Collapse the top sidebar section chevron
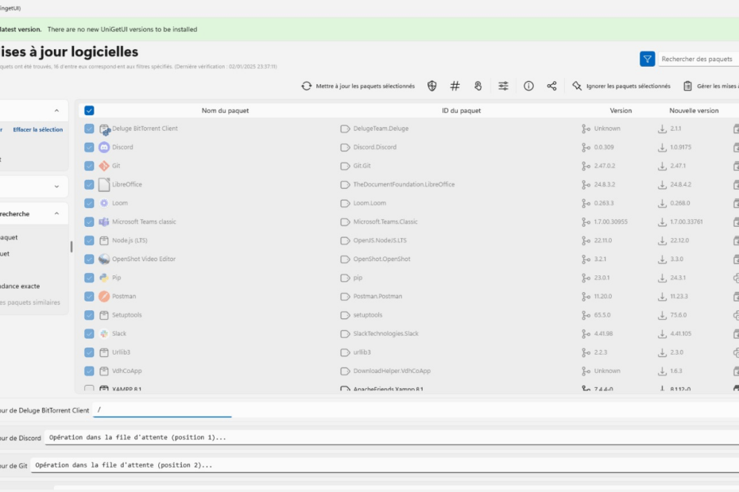 [x=56, y=111]
